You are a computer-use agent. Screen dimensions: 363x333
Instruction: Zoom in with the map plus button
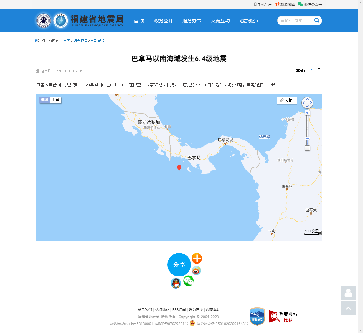pyautogui.click(x=307, y=113)
